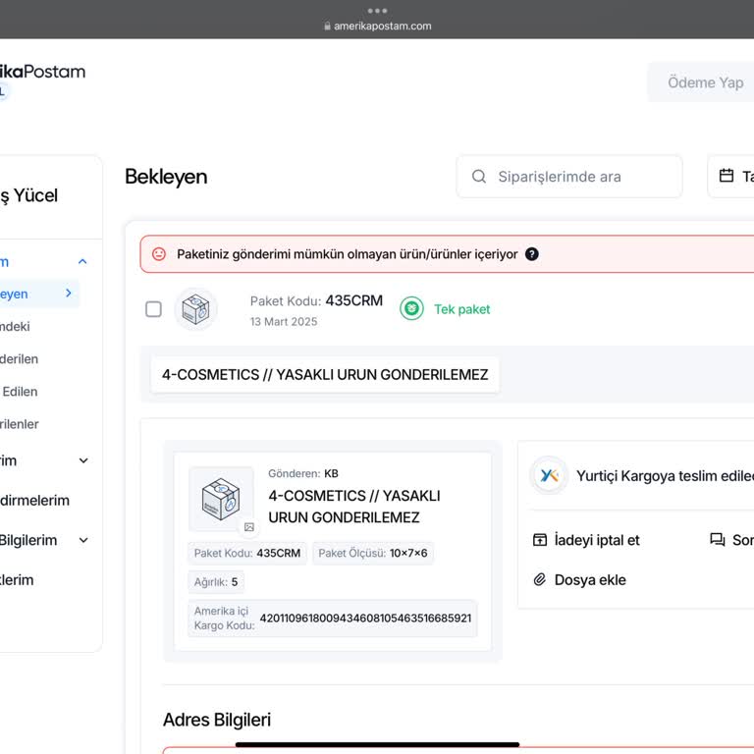Click the Yurtiçi Kargo logo icon

(x=550, y=476)
